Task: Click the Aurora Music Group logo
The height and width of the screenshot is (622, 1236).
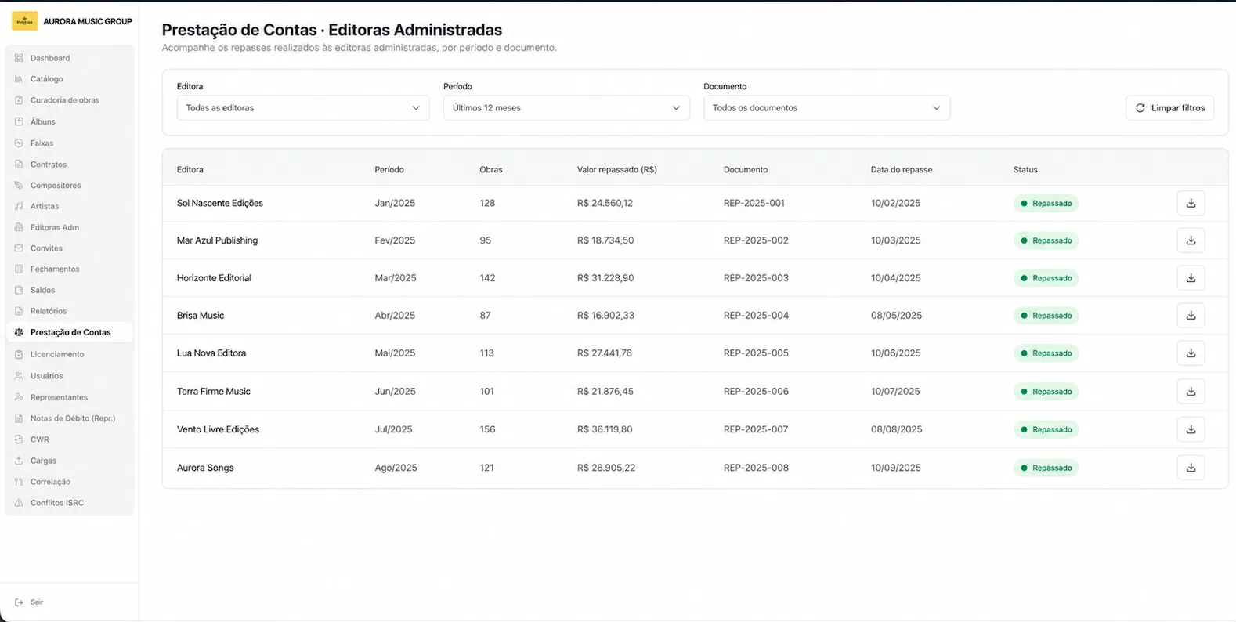Action: (24, 21)
